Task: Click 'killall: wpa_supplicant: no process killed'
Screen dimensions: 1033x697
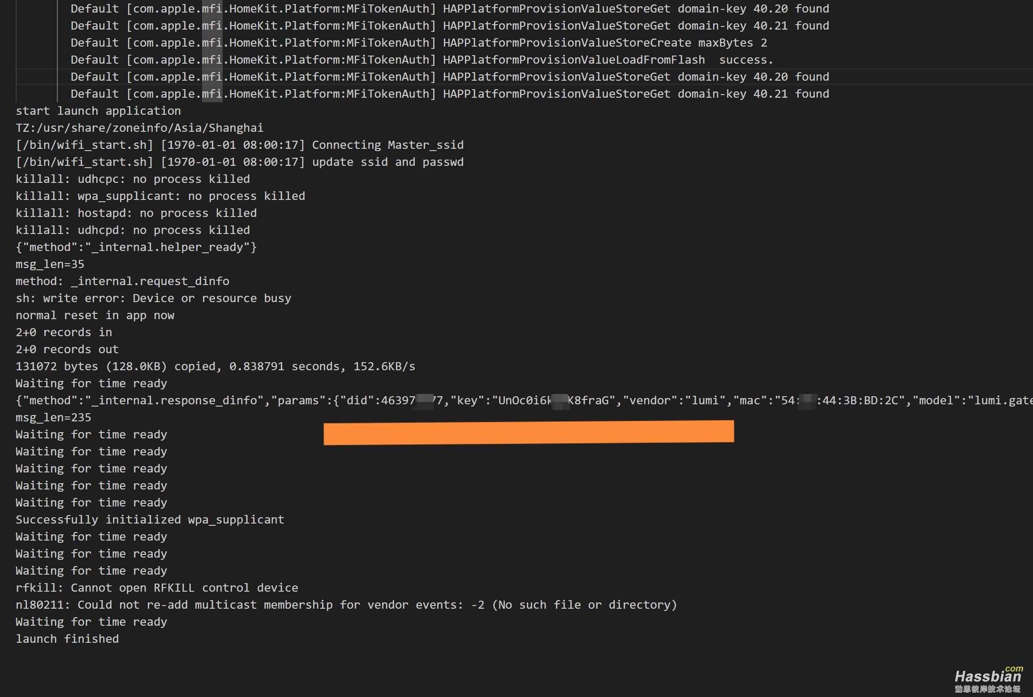Action: point(160,196)
